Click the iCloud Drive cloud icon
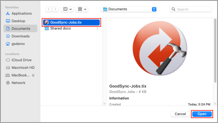This screenshot has width=218, height=123. (x=8, y=60)
